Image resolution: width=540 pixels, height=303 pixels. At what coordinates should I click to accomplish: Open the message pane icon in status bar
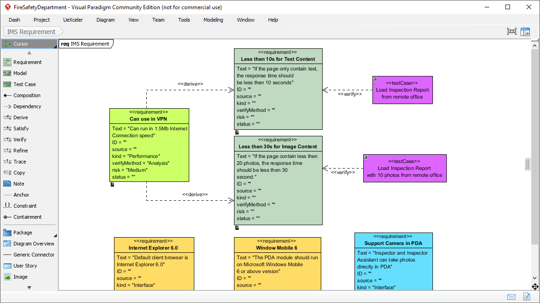pyautogui.click(x=511, y=297)
